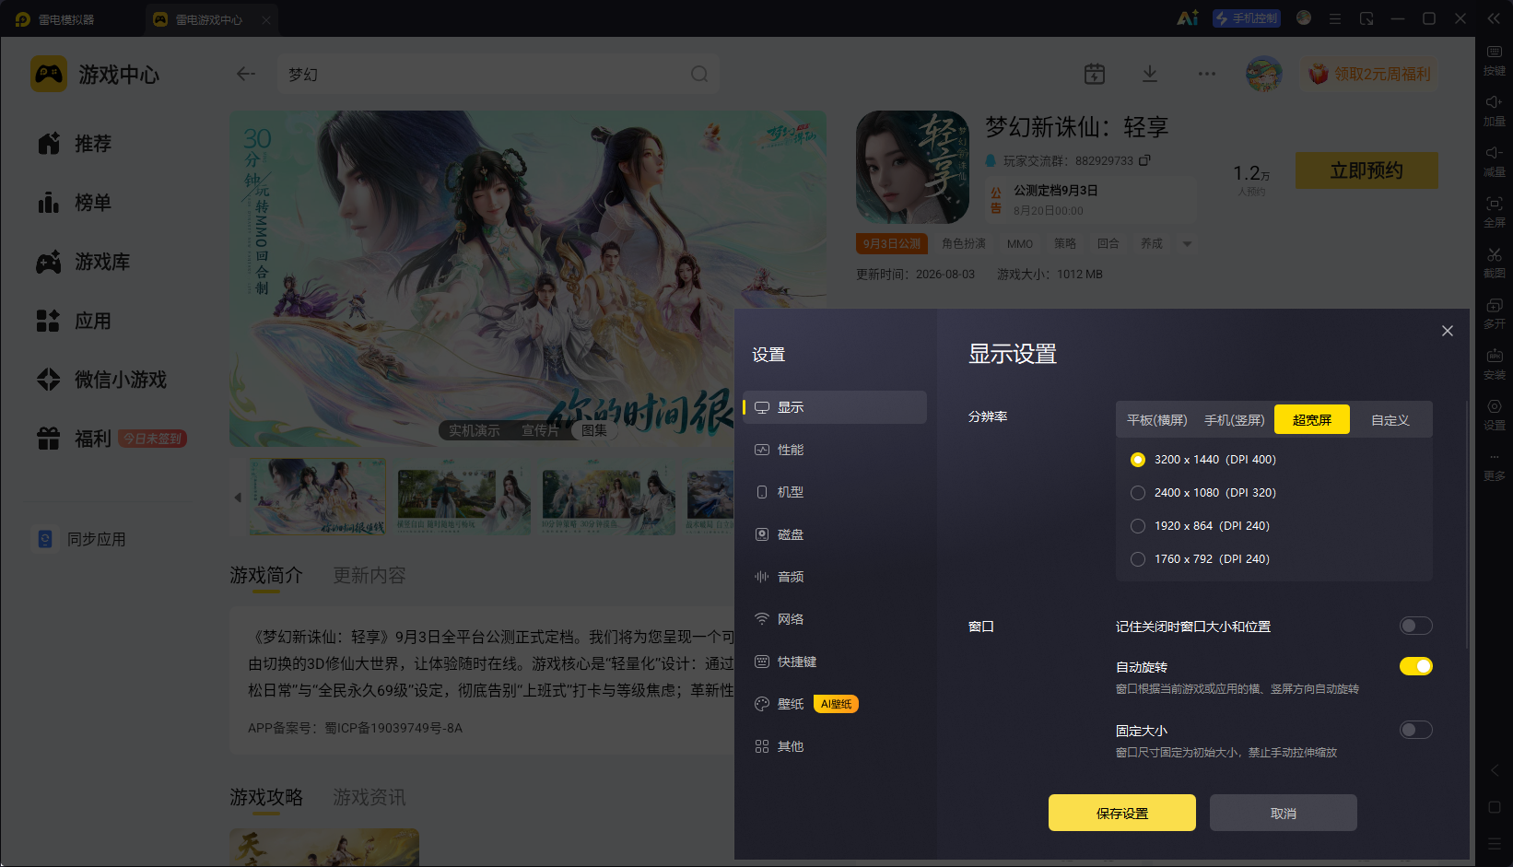
Task: Open 游戏库 in game center sidebar
Action: (x=84, y=262)
